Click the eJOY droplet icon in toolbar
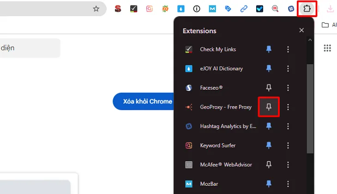This screenshot has width=337, height=194. (x=181, y=9)
